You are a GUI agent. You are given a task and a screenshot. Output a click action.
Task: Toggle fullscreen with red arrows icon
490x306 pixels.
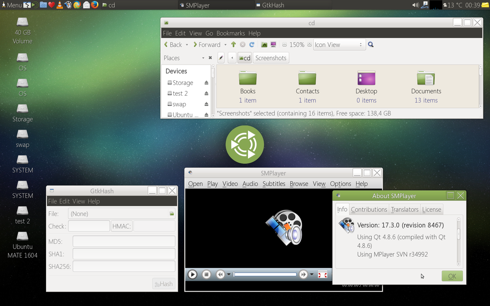323,274
